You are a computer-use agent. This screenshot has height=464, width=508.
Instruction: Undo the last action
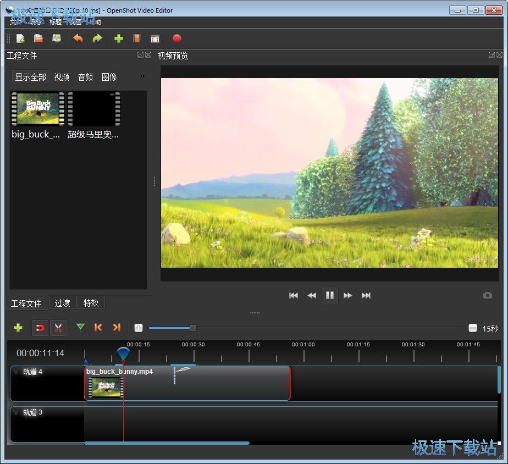78,38
